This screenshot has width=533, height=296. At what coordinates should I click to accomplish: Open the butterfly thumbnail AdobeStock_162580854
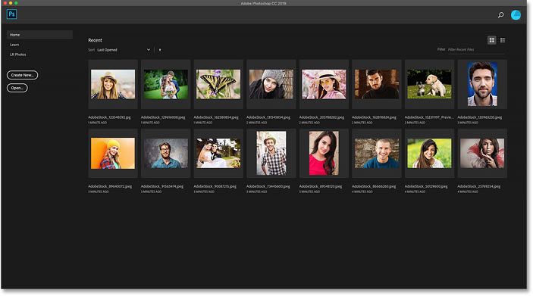pyautogui.click(x=218, y=84)
